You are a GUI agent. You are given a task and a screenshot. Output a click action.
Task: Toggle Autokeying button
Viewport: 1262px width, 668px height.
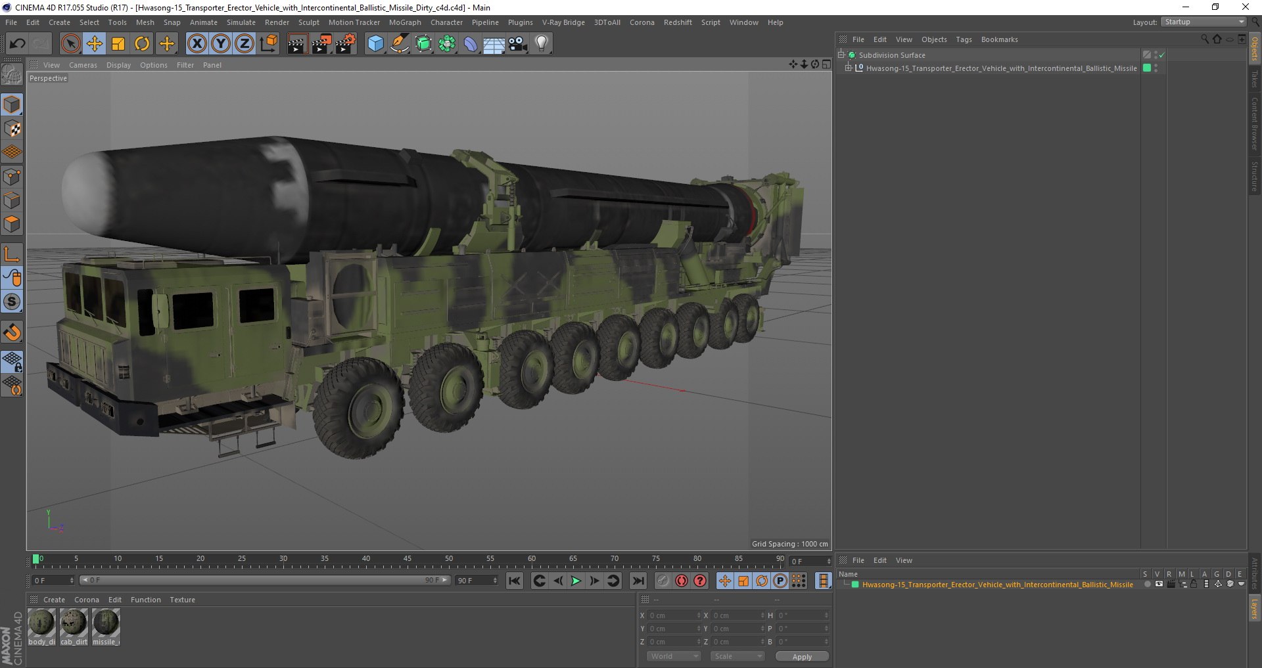point(682,581)
